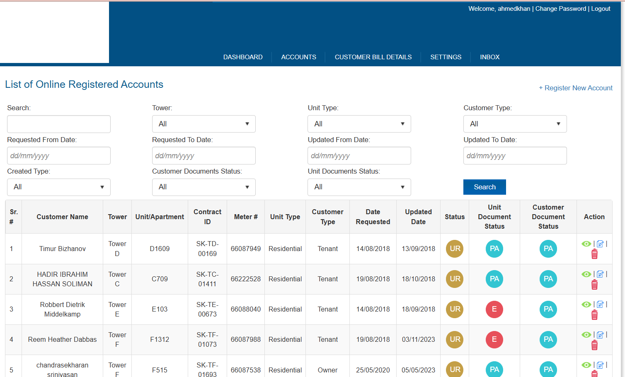The width and height of the screenshot is (625, 377).
Task: Click the edit icon for HADIR IBRAHIM row
Action: (600, 274)
